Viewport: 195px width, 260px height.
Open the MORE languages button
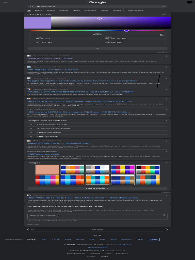click(x=154, y=239)
